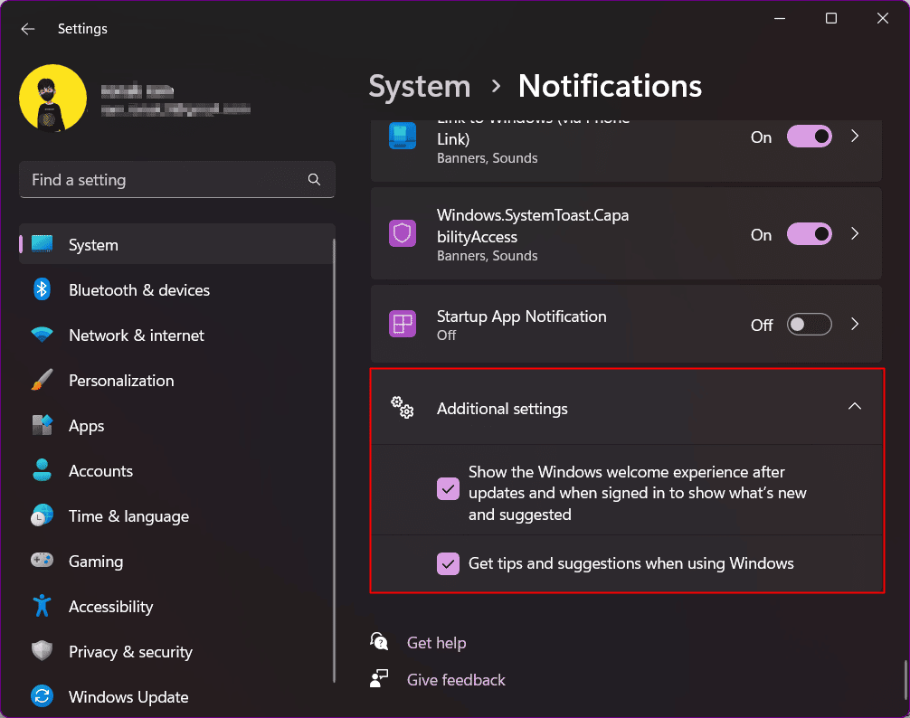
Task: Go to System breadcrumb link
Action: [420, 87]
